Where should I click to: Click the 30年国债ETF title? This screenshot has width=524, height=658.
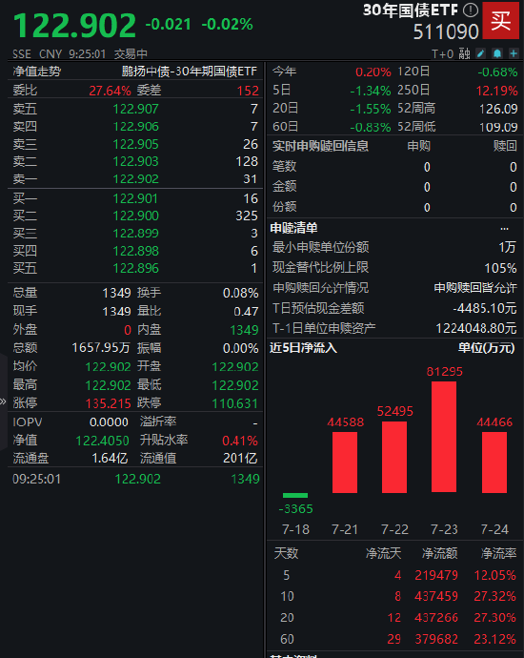[x=410, y=10]
